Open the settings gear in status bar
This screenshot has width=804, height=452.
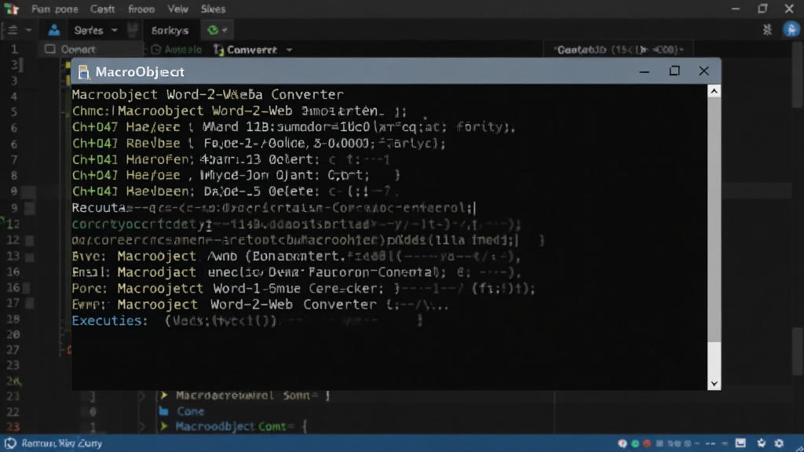pos(779,443)
